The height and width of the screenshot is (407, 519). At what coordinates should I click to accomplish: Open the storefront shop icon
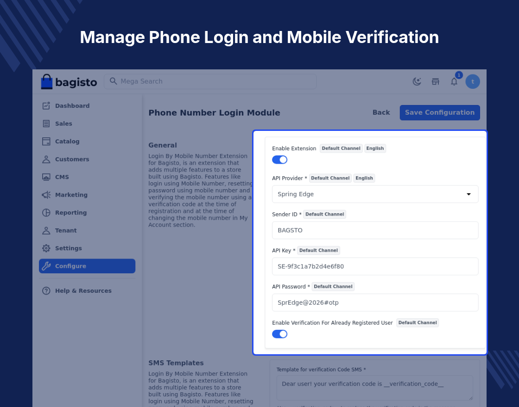click(435, 81)
